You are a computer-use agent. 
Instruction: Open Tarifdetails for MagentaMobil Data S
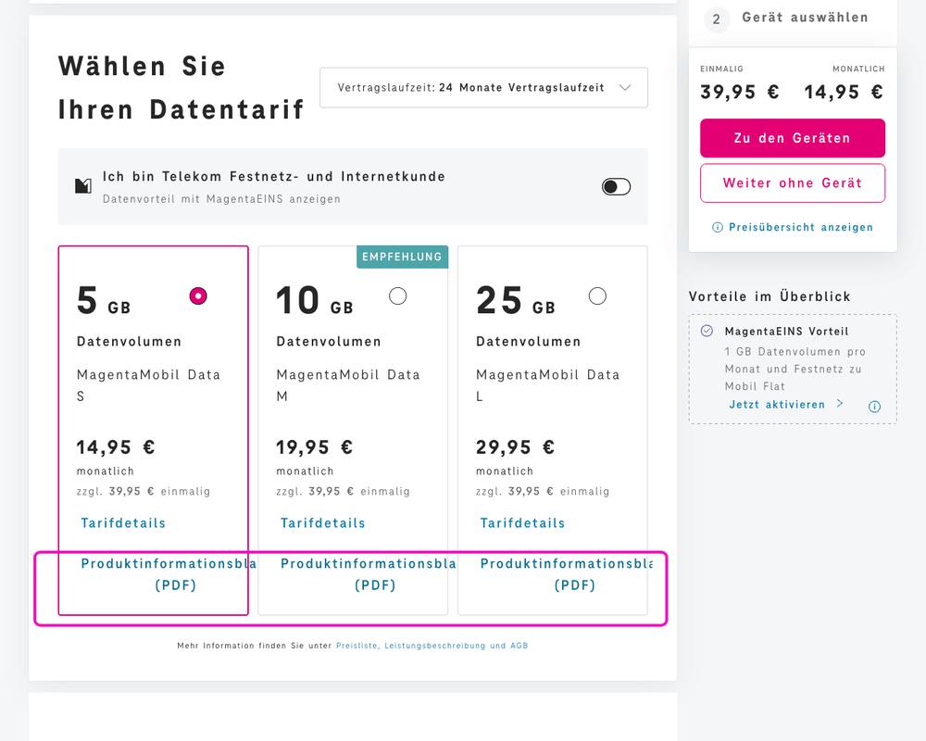point(122,522)
